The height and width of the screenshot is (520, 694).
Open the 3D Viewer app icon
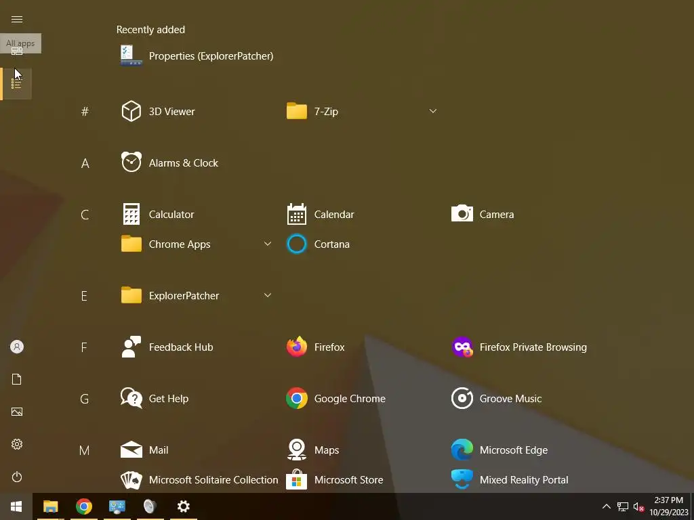(x=131, y=111)
